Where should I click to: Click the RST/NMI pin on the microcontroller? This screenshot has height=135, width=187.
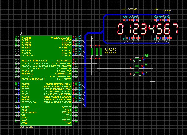coord(67,112)
